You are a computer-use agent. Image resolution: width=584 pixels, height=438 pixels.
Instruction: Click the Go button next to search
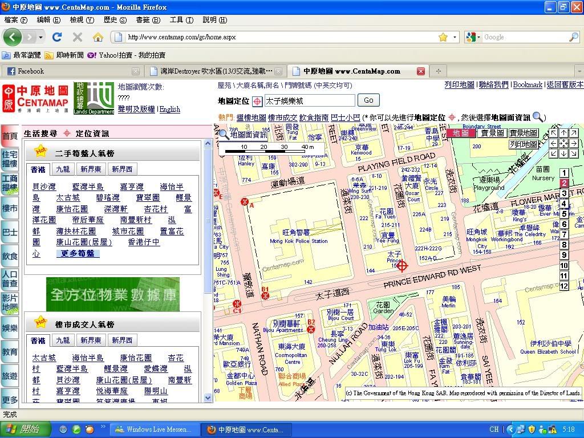coord(368,100)
